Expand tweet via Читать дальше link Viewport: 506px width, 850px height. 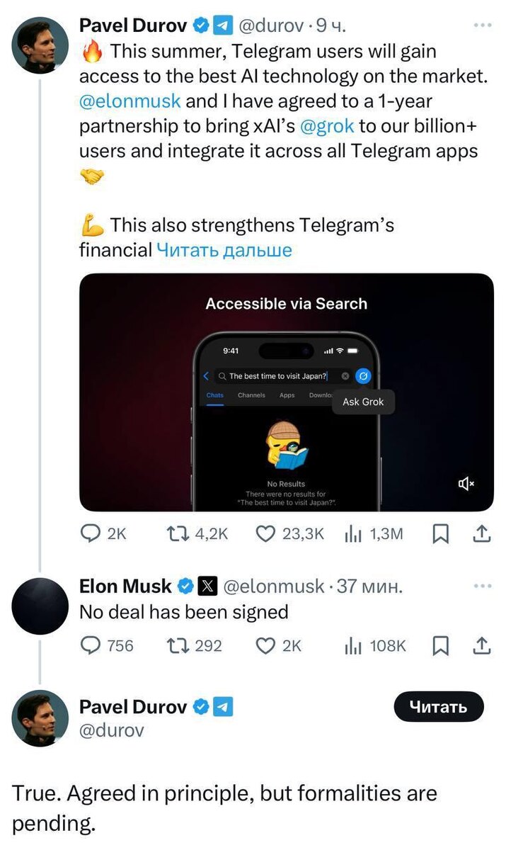pos(224,249)
